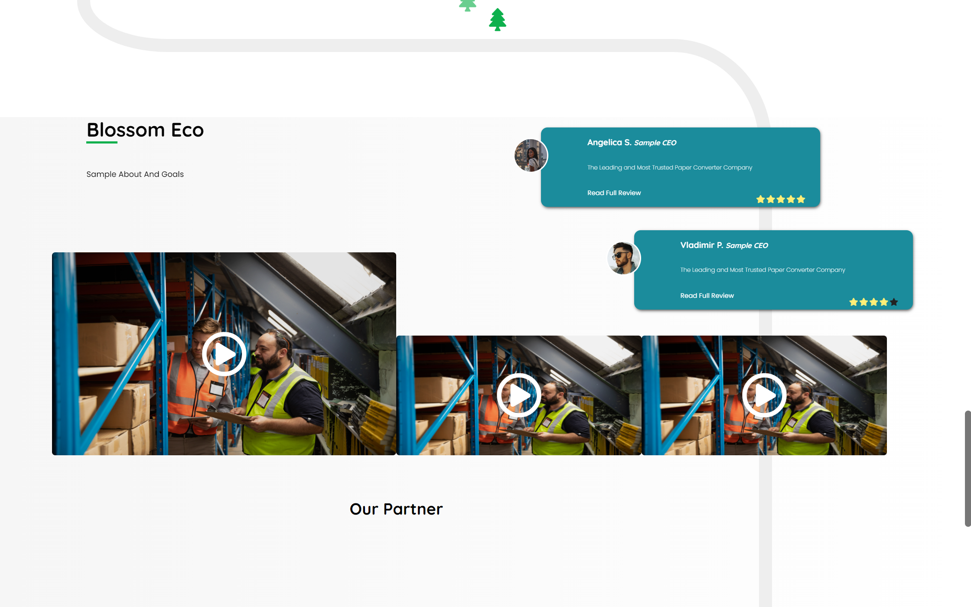Click Angelica S. profile avatar
Image resolution: width=971 pixels, height=607 pixels.
(531, 155)
